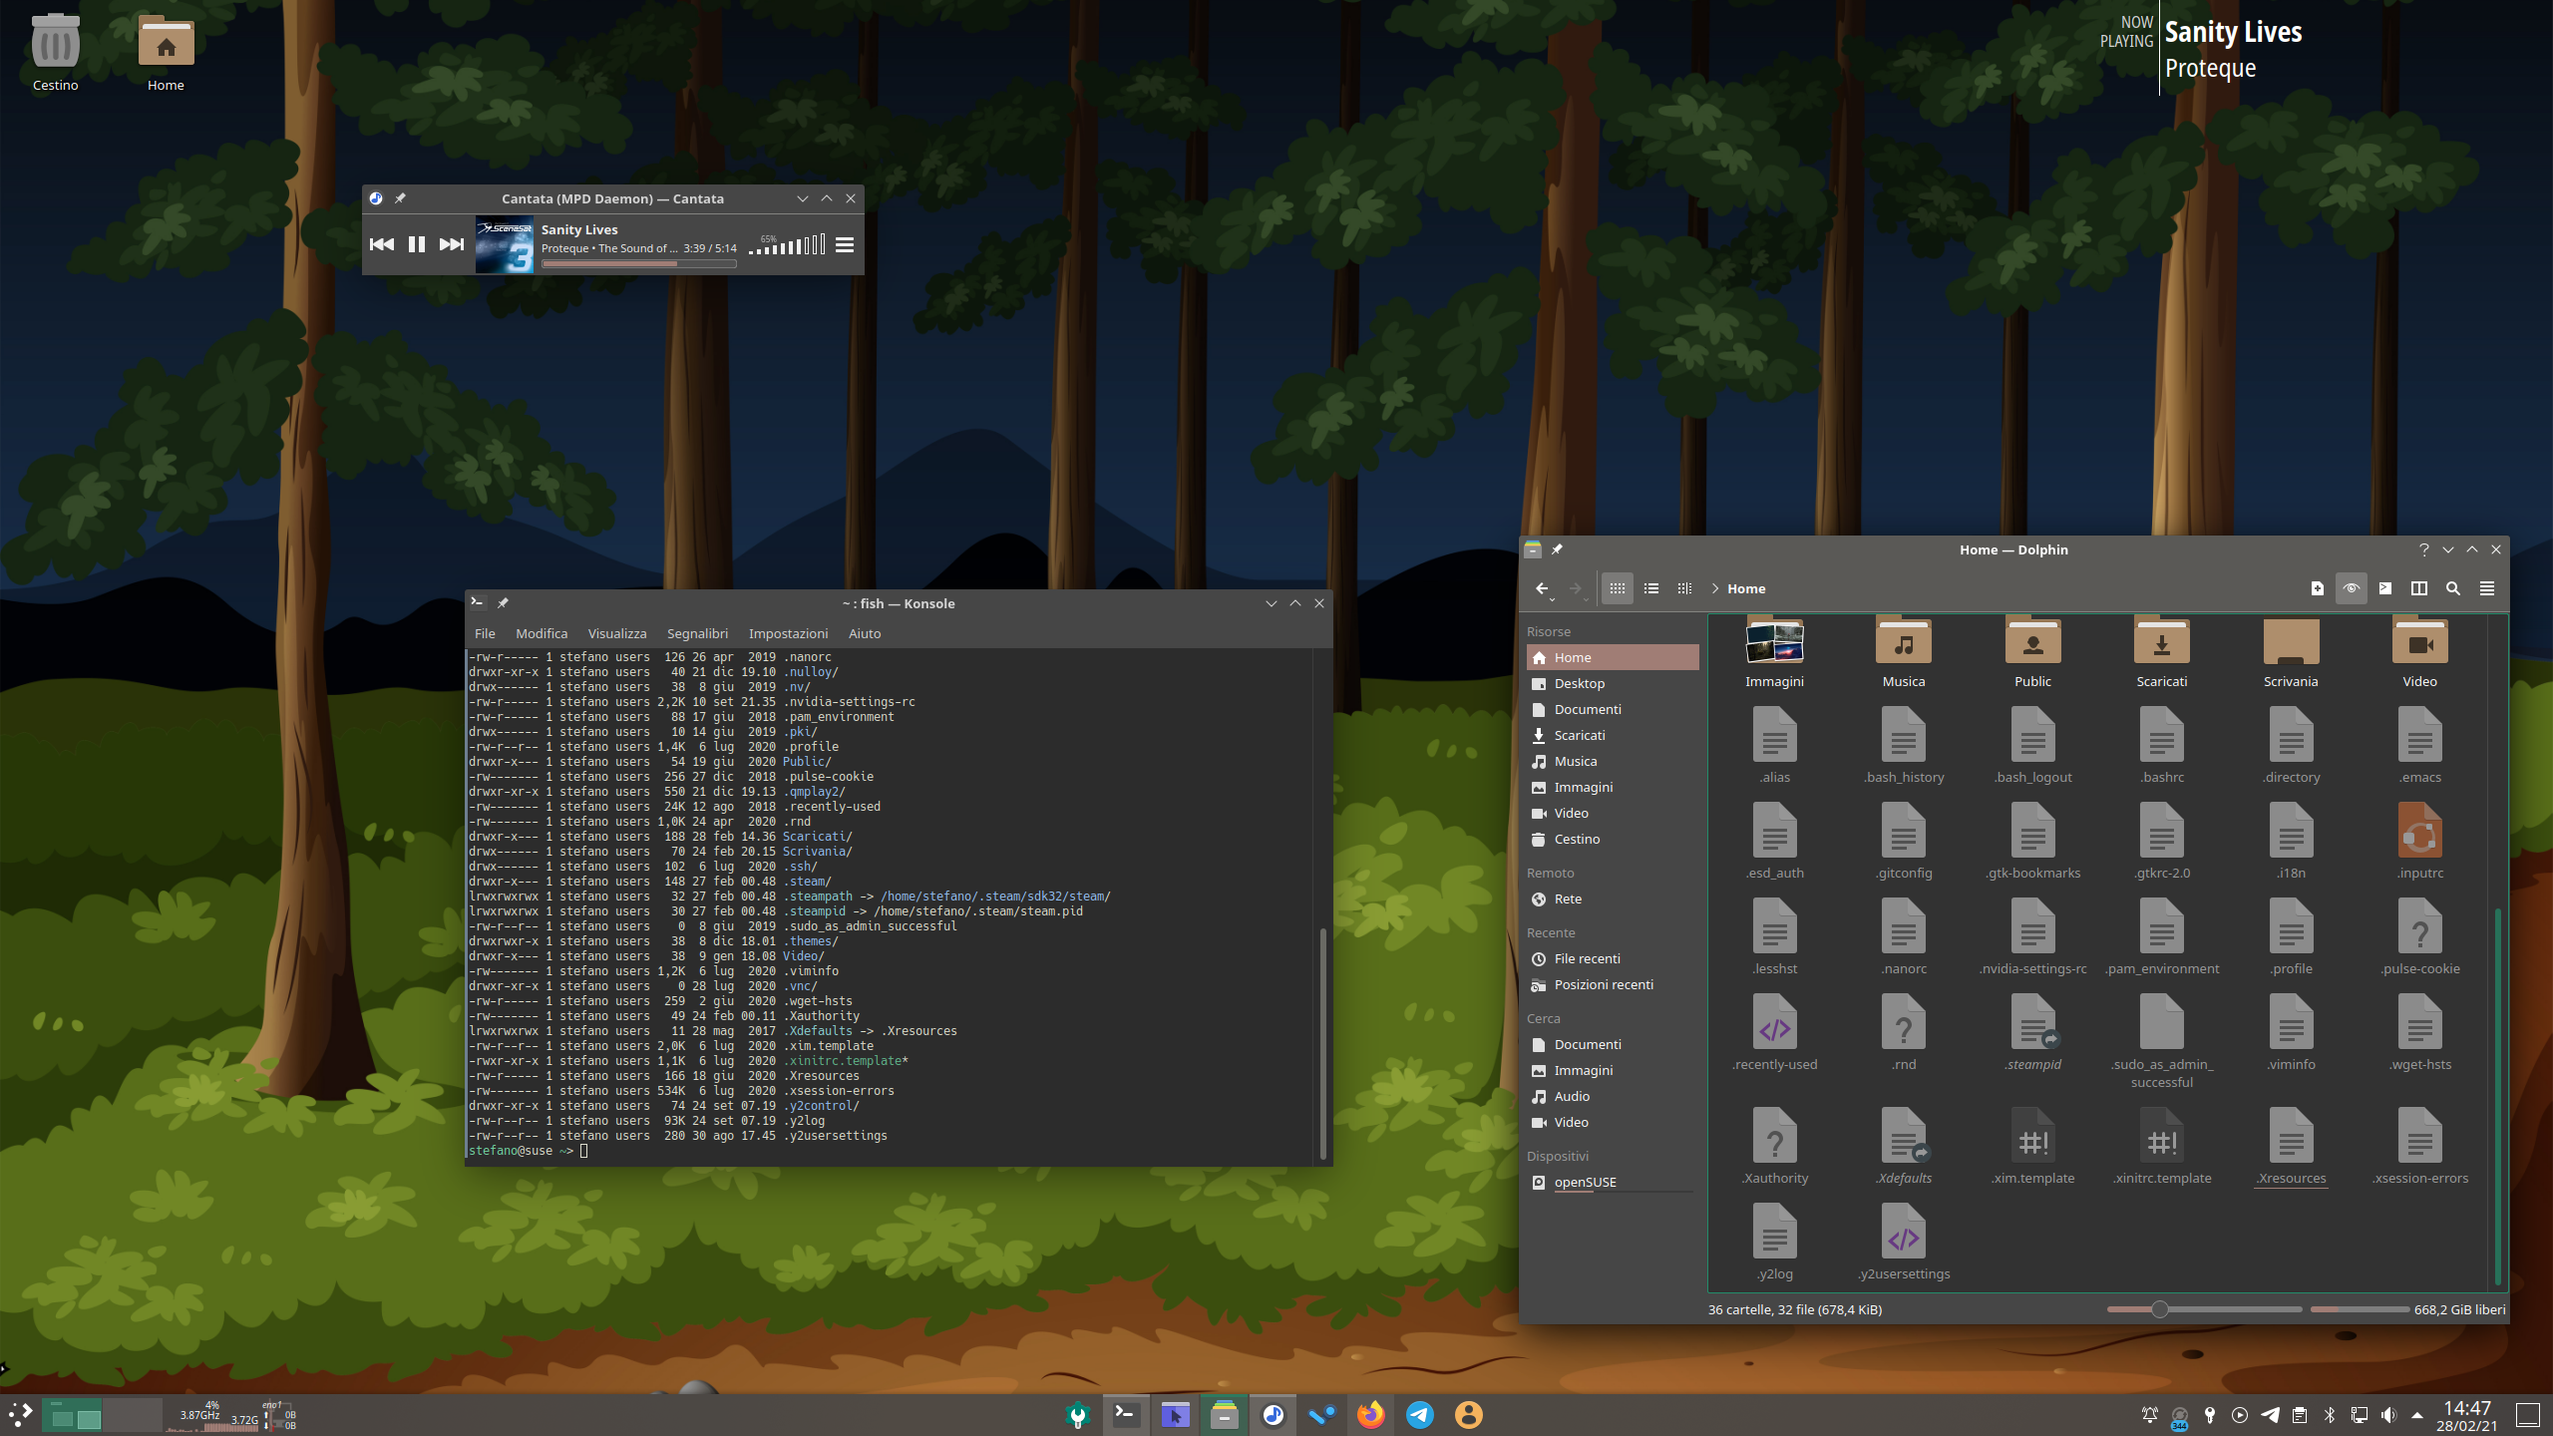The height and width of the screenshot is (1436, 2553).
Task: Switch Dolphin to icons view mode
Action: (1618, 588)
